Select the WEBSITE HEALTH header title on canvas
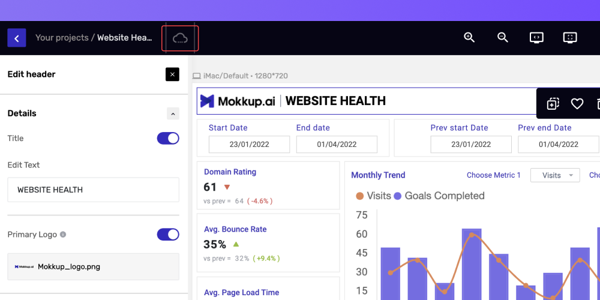 (x=335, y=101)
